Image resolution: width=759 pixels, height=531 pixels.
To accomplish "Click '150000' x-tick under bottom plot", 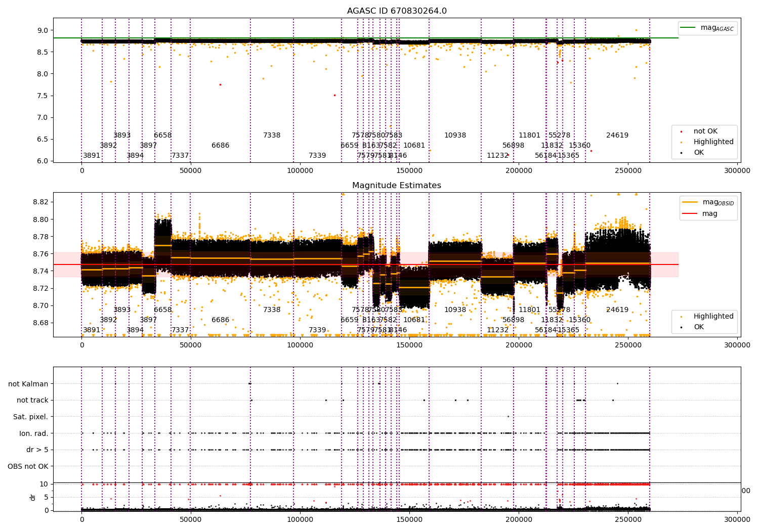I will pyautogui.click(x=409, y=519).
